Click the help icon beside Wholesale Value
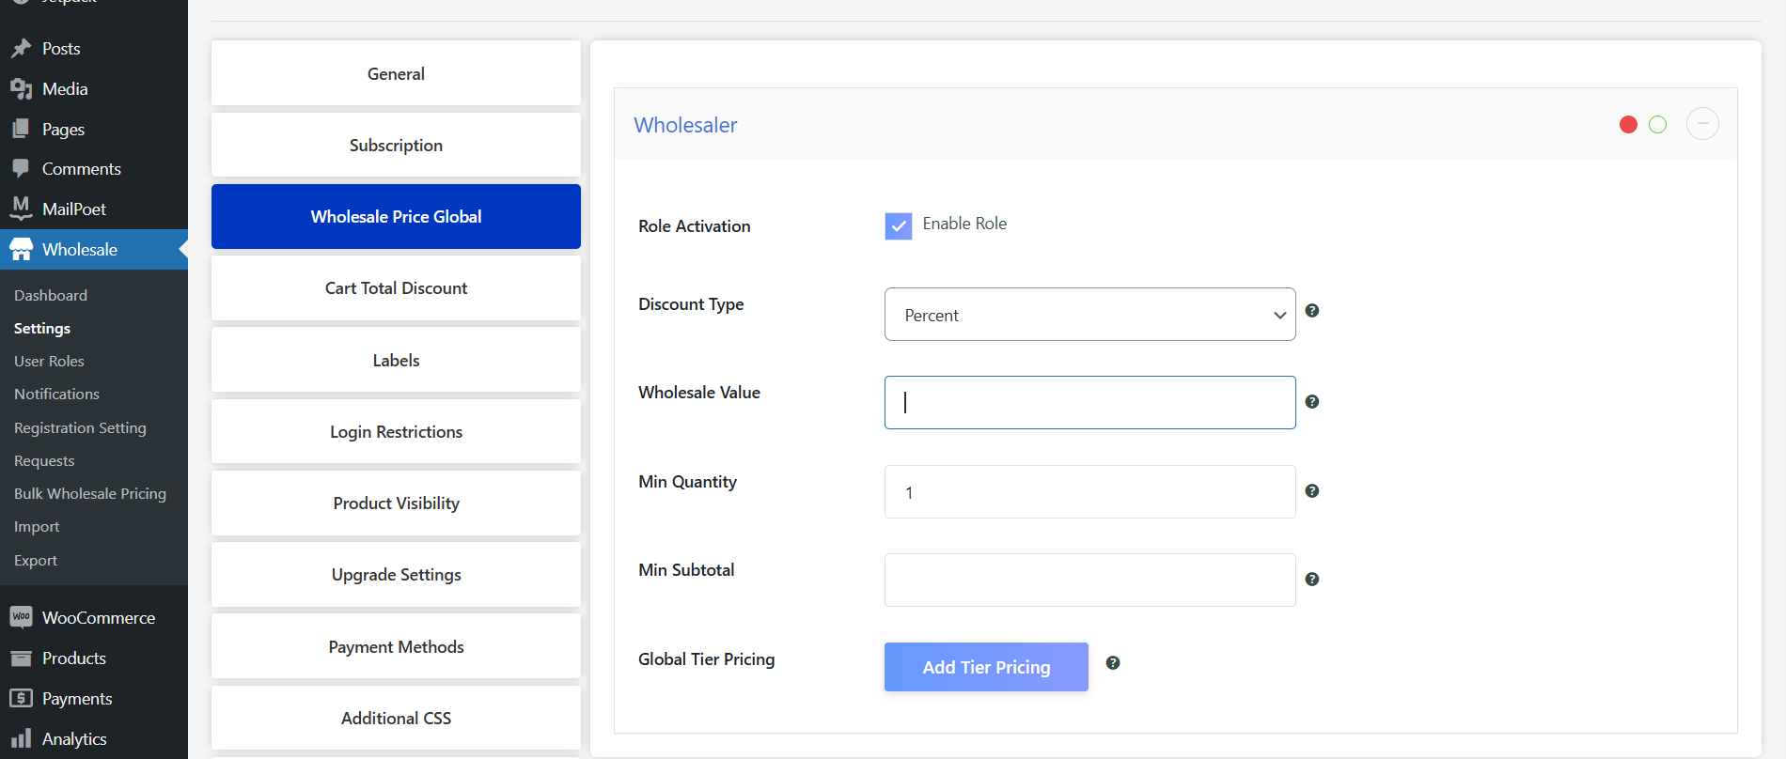 [1312, 402]
